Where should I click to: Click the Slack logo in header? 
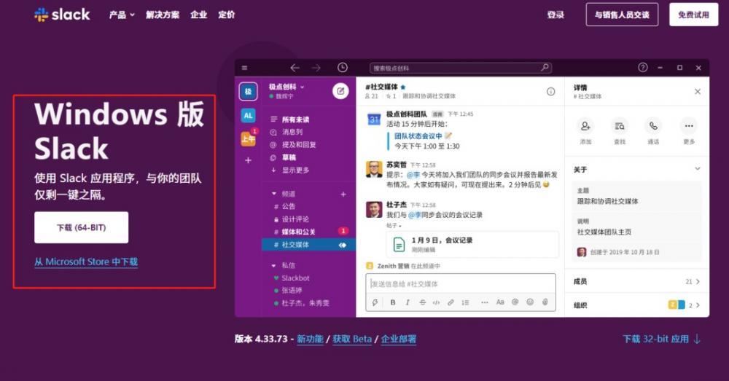point(62,15)
